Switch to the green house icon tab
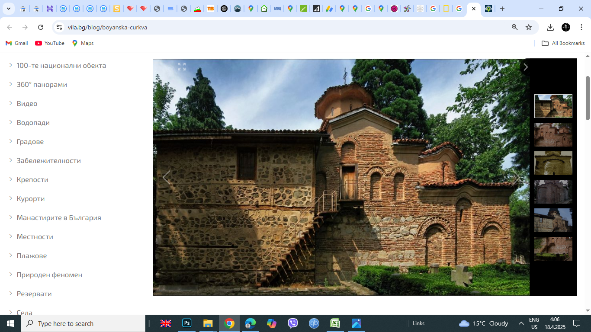Viewport: 591px width, 332px height. coord(264,9)
